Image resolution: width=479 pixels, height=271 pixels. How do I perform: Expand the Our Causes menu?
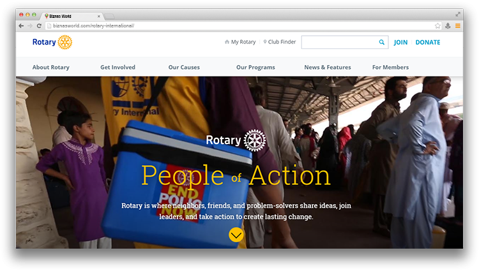pos(184,67)
